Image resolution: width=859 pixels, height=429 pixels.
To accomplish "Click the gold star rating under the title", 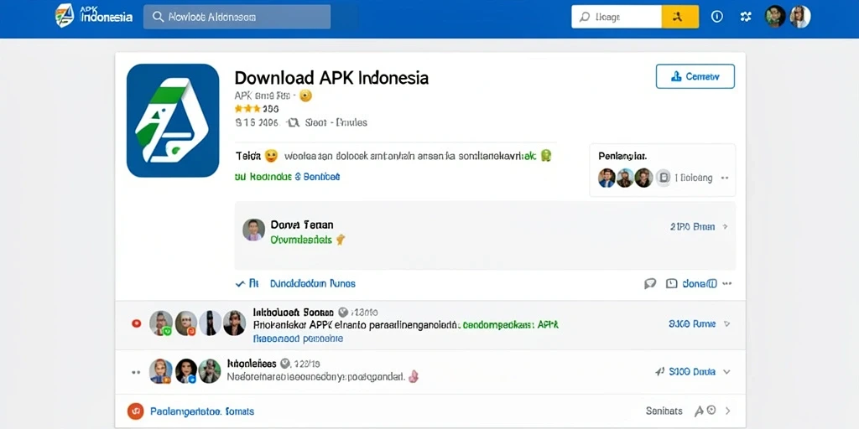I will click(247, 109).
